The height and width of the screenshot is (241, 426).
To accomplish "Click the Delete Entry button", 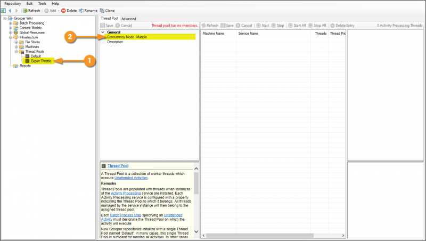I will [x=342, y=25].
